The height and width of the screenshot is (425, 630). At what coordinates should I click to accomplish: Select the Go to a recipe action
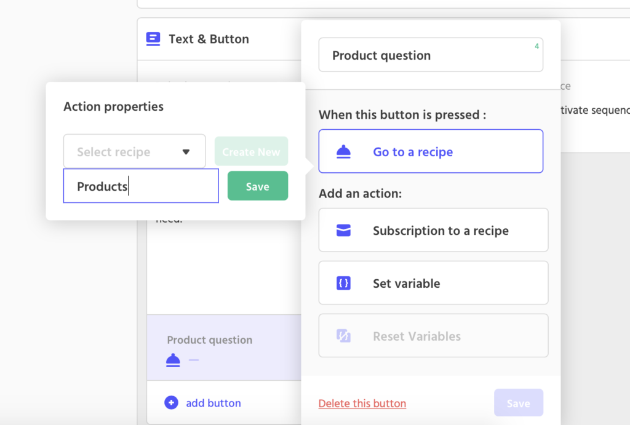[x=431, y=151]
